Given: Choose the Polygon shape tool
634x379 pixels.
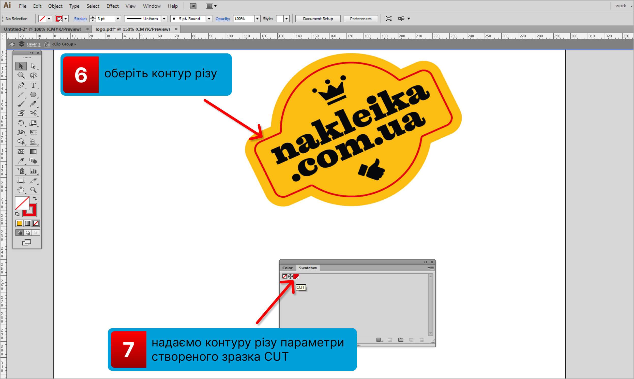Looking at the screenshot, I should click(33, 95).
